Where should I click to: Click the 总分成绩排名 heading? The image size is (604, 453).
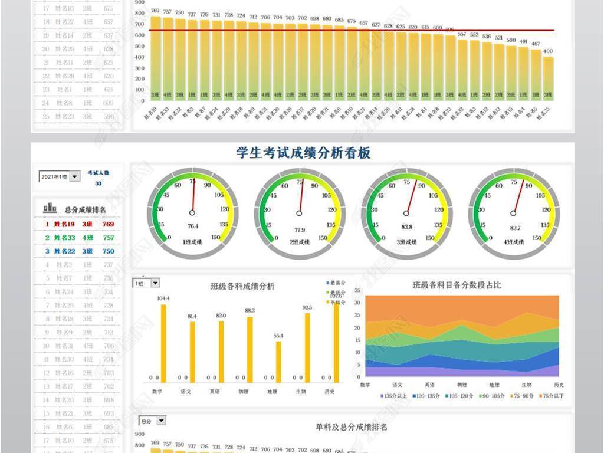coord(85,210)
